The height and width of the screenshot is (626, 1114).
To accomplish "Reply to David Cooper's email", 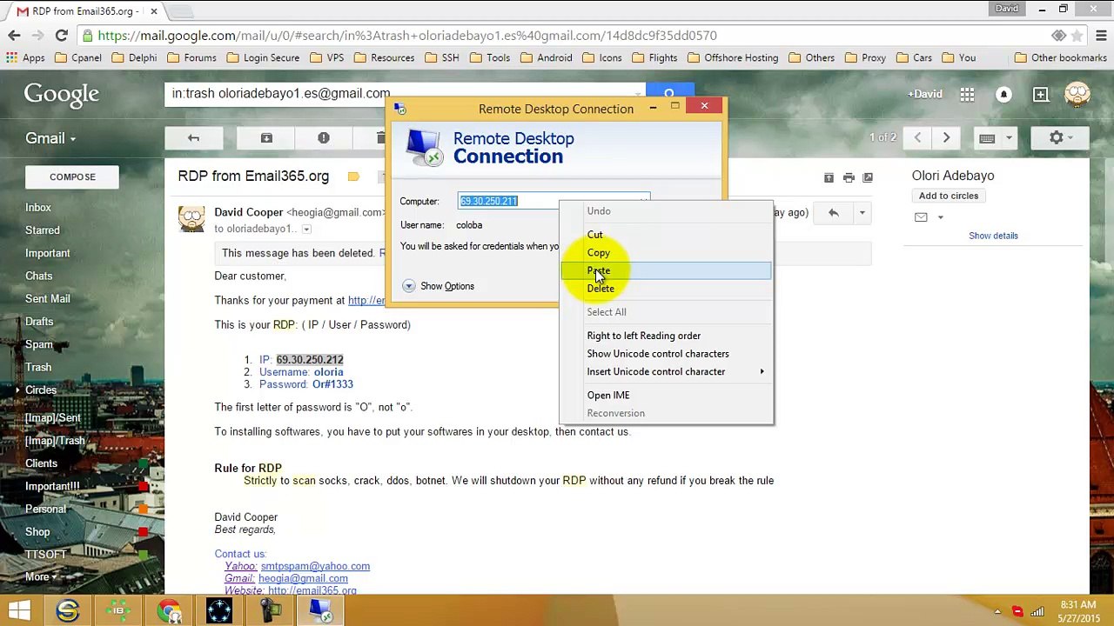I will 833,213.
